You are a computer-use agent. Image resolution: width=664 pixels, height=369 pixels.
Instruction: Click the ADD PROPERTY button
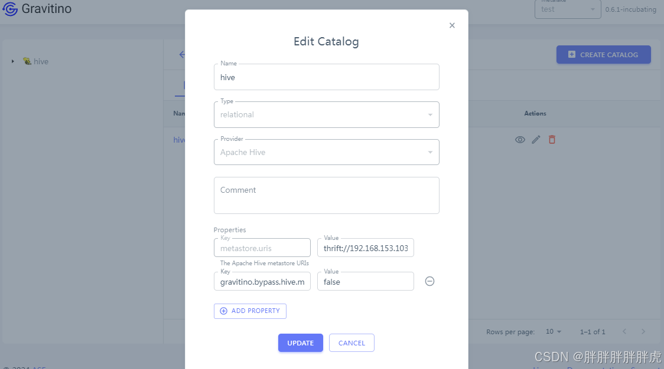coord(250,311)
